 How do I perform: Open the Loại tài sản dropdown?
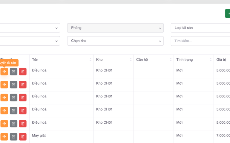click(x=200, y=28)
